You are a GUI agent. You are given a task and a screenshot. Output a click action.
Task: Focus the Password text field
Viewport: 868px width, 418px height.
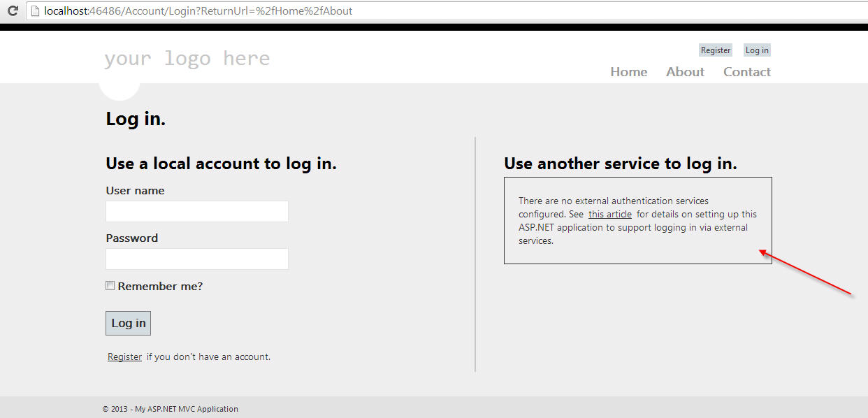[x=197, y=259]
